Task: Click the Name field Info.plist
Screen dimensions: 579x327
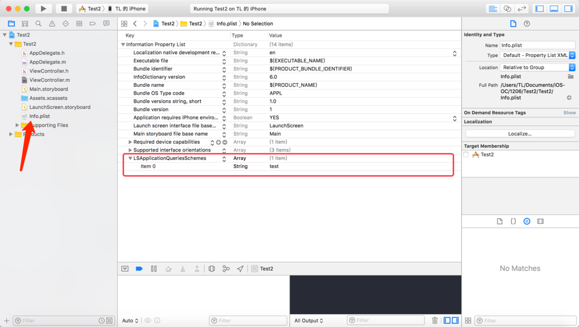Action: coord(537,45)
